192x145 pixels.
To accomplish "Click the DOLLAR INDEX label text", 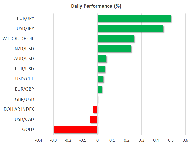I will [x=19, y=109].
